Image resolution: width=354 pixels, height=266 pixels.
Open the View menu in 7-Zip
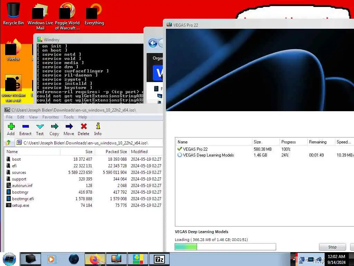pyautogui.click(x=33, y=117)
